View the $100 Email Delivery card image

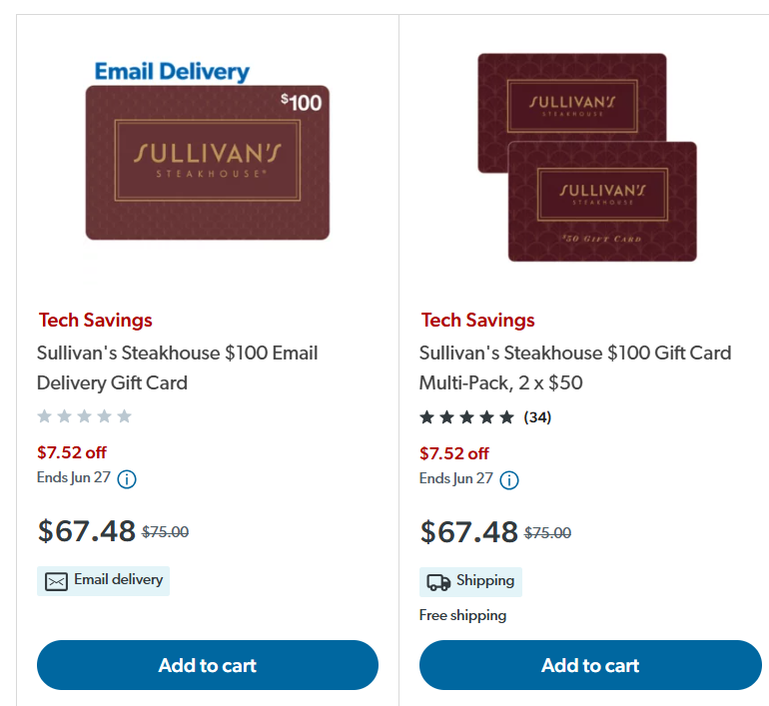[x=207, y=163]
